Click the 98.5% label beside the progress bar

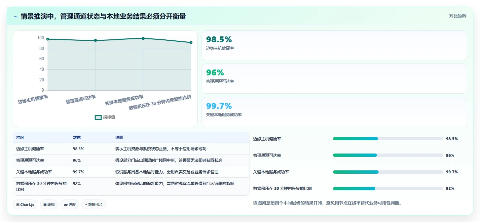(x=452, y=139)
